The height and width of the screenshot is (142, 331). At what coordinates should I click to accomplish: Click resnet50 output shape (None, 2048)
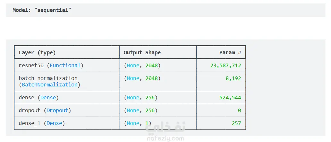point(142,65)
